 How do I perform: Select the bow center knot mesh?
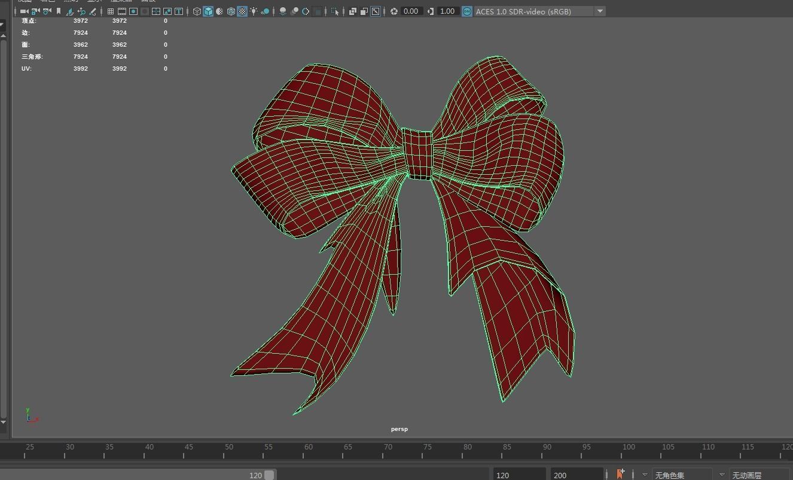coord(417,154)
